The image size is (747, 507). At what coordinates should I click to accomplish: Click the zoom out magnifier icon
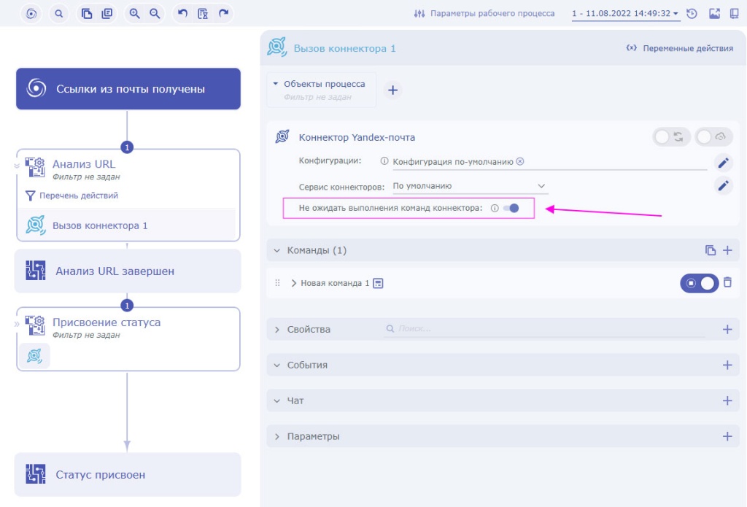[154, 13]
